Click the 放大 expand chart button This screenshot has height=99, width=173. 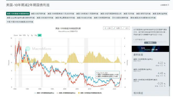click(126, 28)
